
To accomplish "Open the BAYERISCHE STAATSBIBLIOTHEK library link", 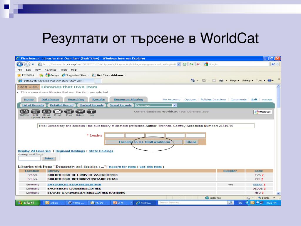I will click(74, 185).
